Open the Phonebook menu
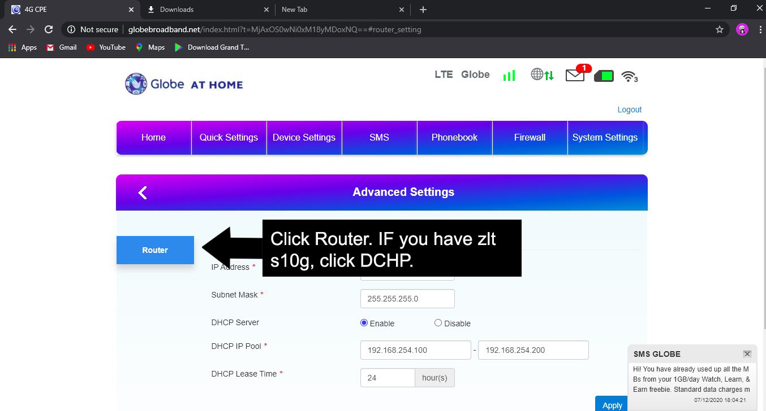This screenshot has height=411, width=766. tap(454, 137)
